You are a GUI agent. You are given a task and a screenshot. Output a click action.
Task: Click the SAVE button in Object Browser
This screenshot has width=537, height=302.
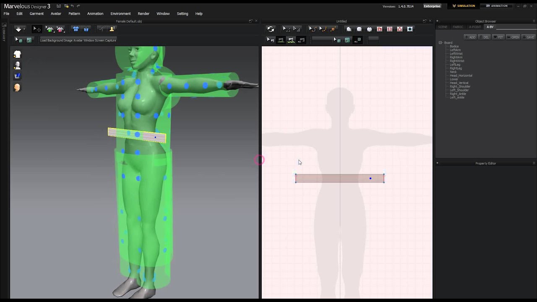coord(529,37)
